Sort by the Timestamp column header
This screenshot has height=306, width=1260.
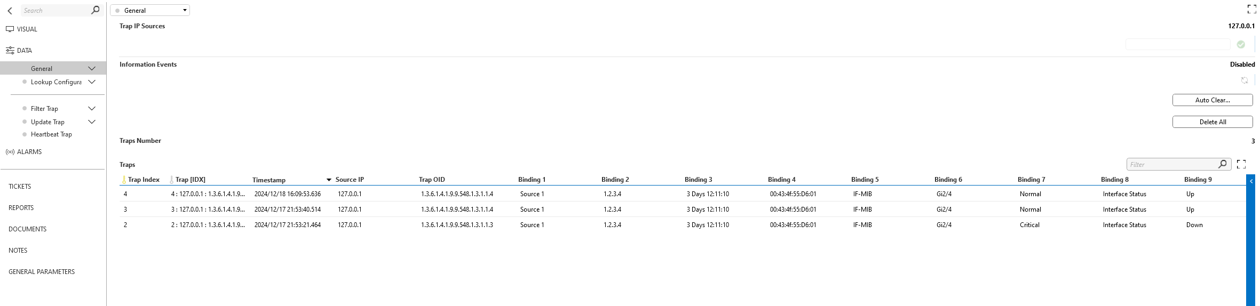(269, 180)
